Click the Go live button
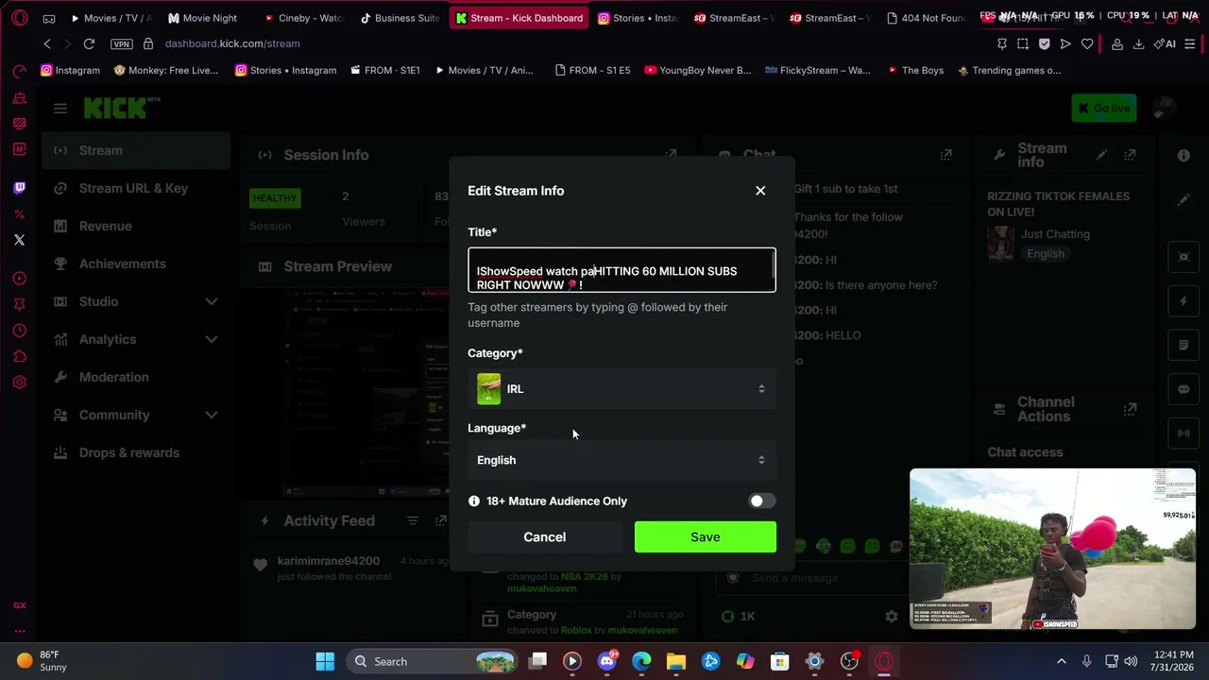This screenshot has height=680, width=1209. (x=1103, y=109)
